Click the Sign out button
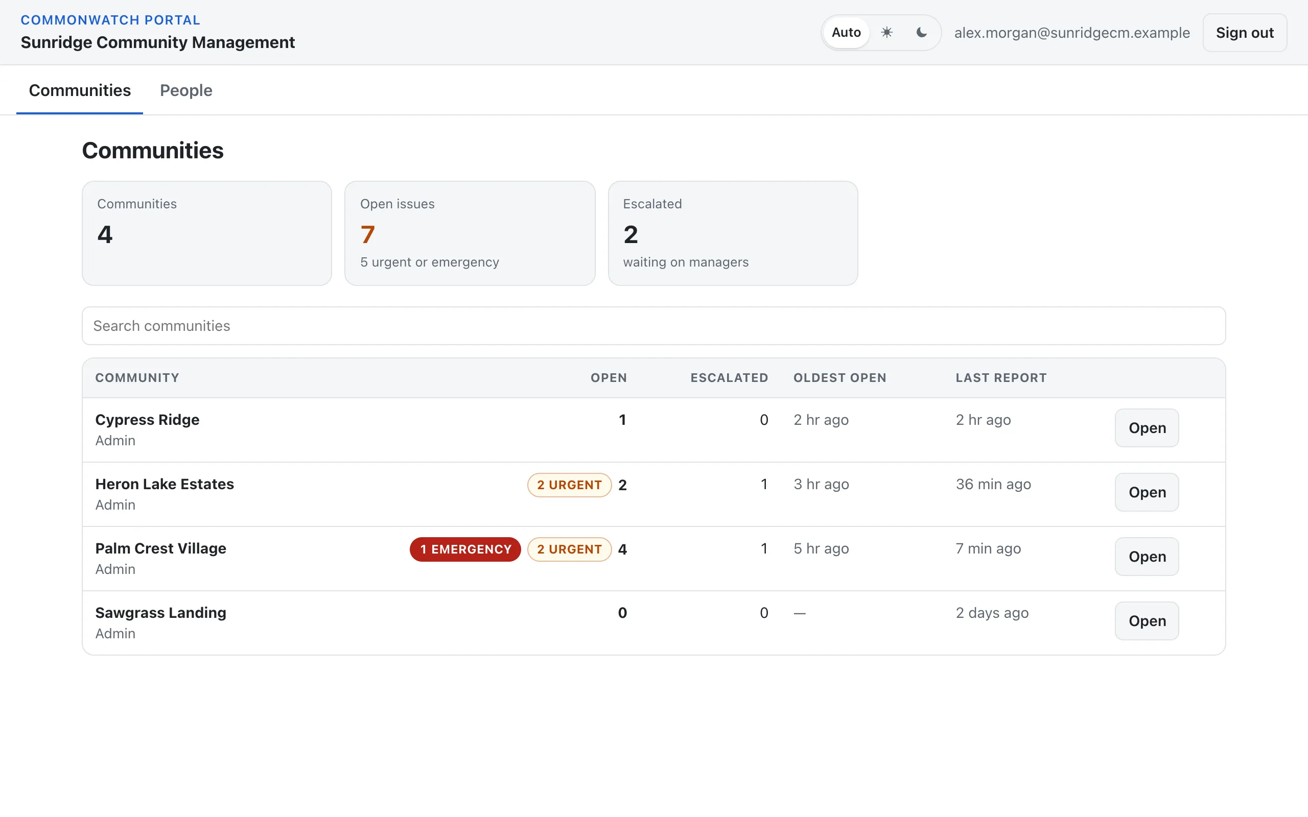The height and width of the screenshot is (817, 1308). click(1244, 32)
